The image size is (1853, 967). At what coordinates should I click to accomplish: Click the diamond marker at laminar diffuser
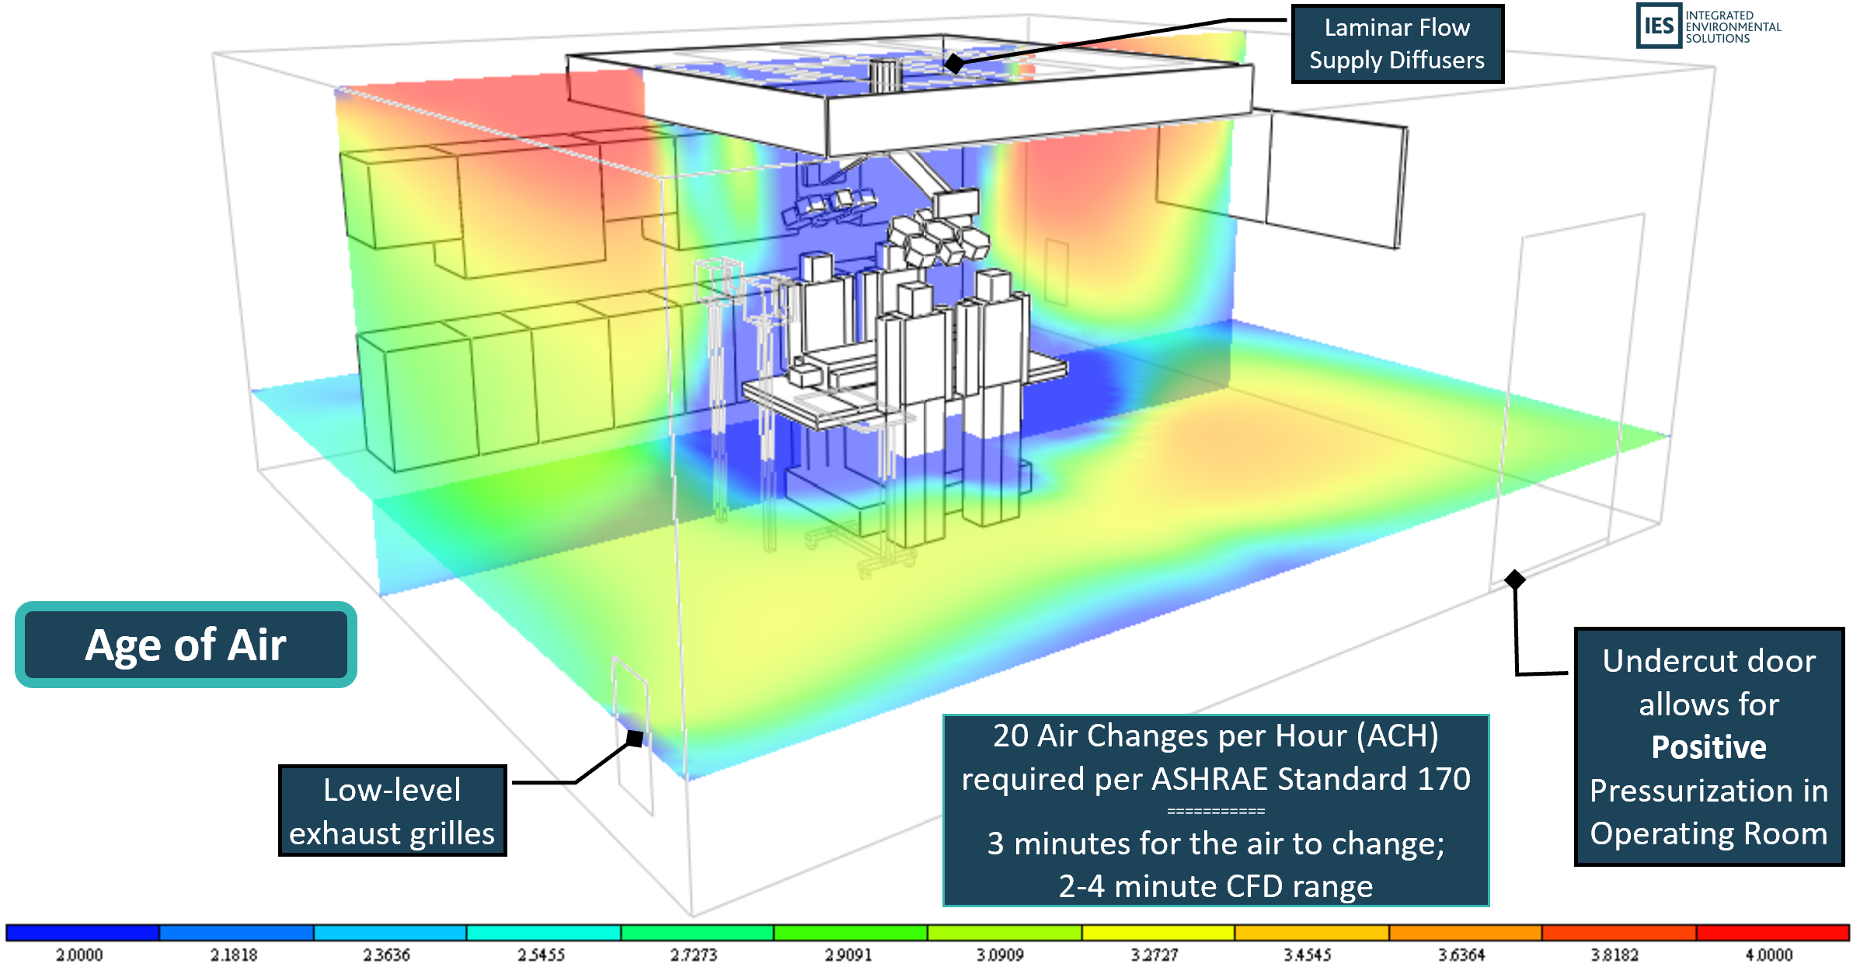pyautogui.click(x=955, y=64)
